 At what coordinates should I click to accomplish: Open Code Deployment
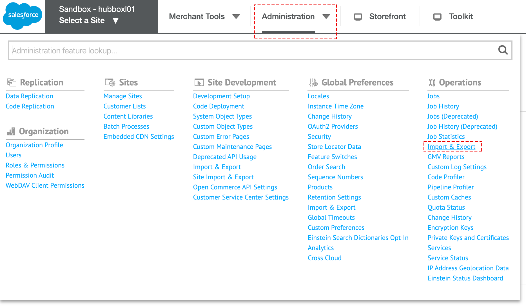tap(219, 106)
